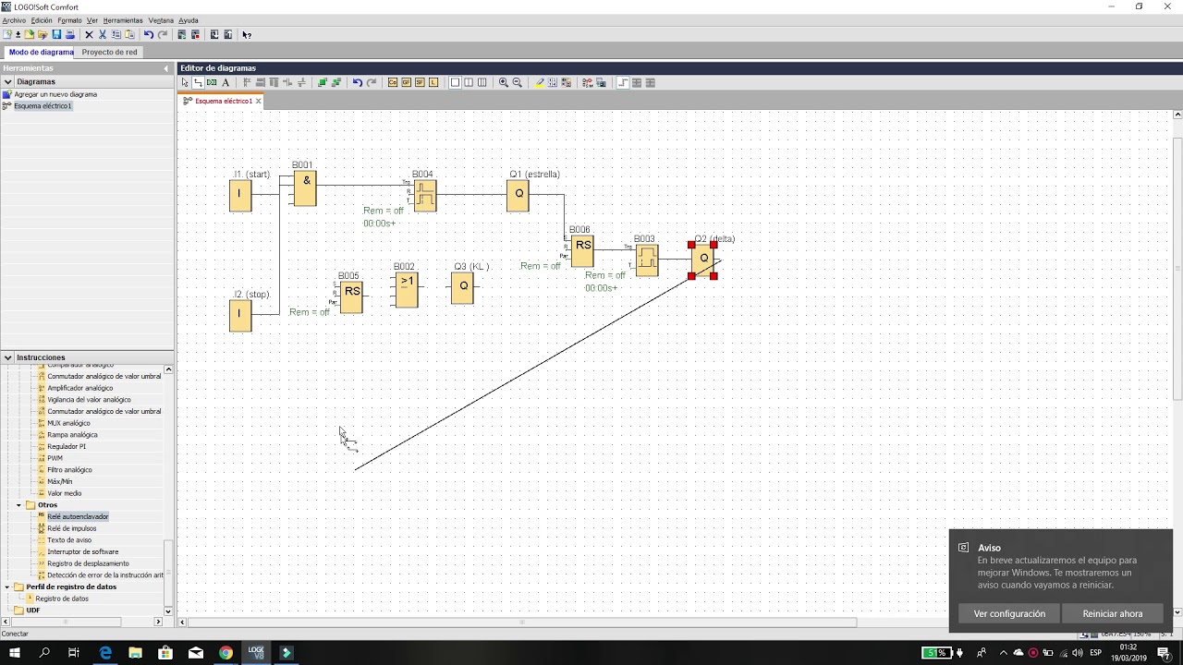Open the Edición menu
1183x665 pixels.
click(42, 20)
